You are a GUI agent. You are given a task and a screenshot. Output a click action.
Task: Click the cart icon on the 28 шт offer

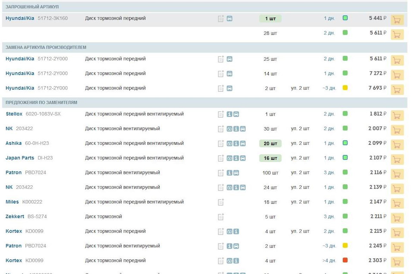397,34
